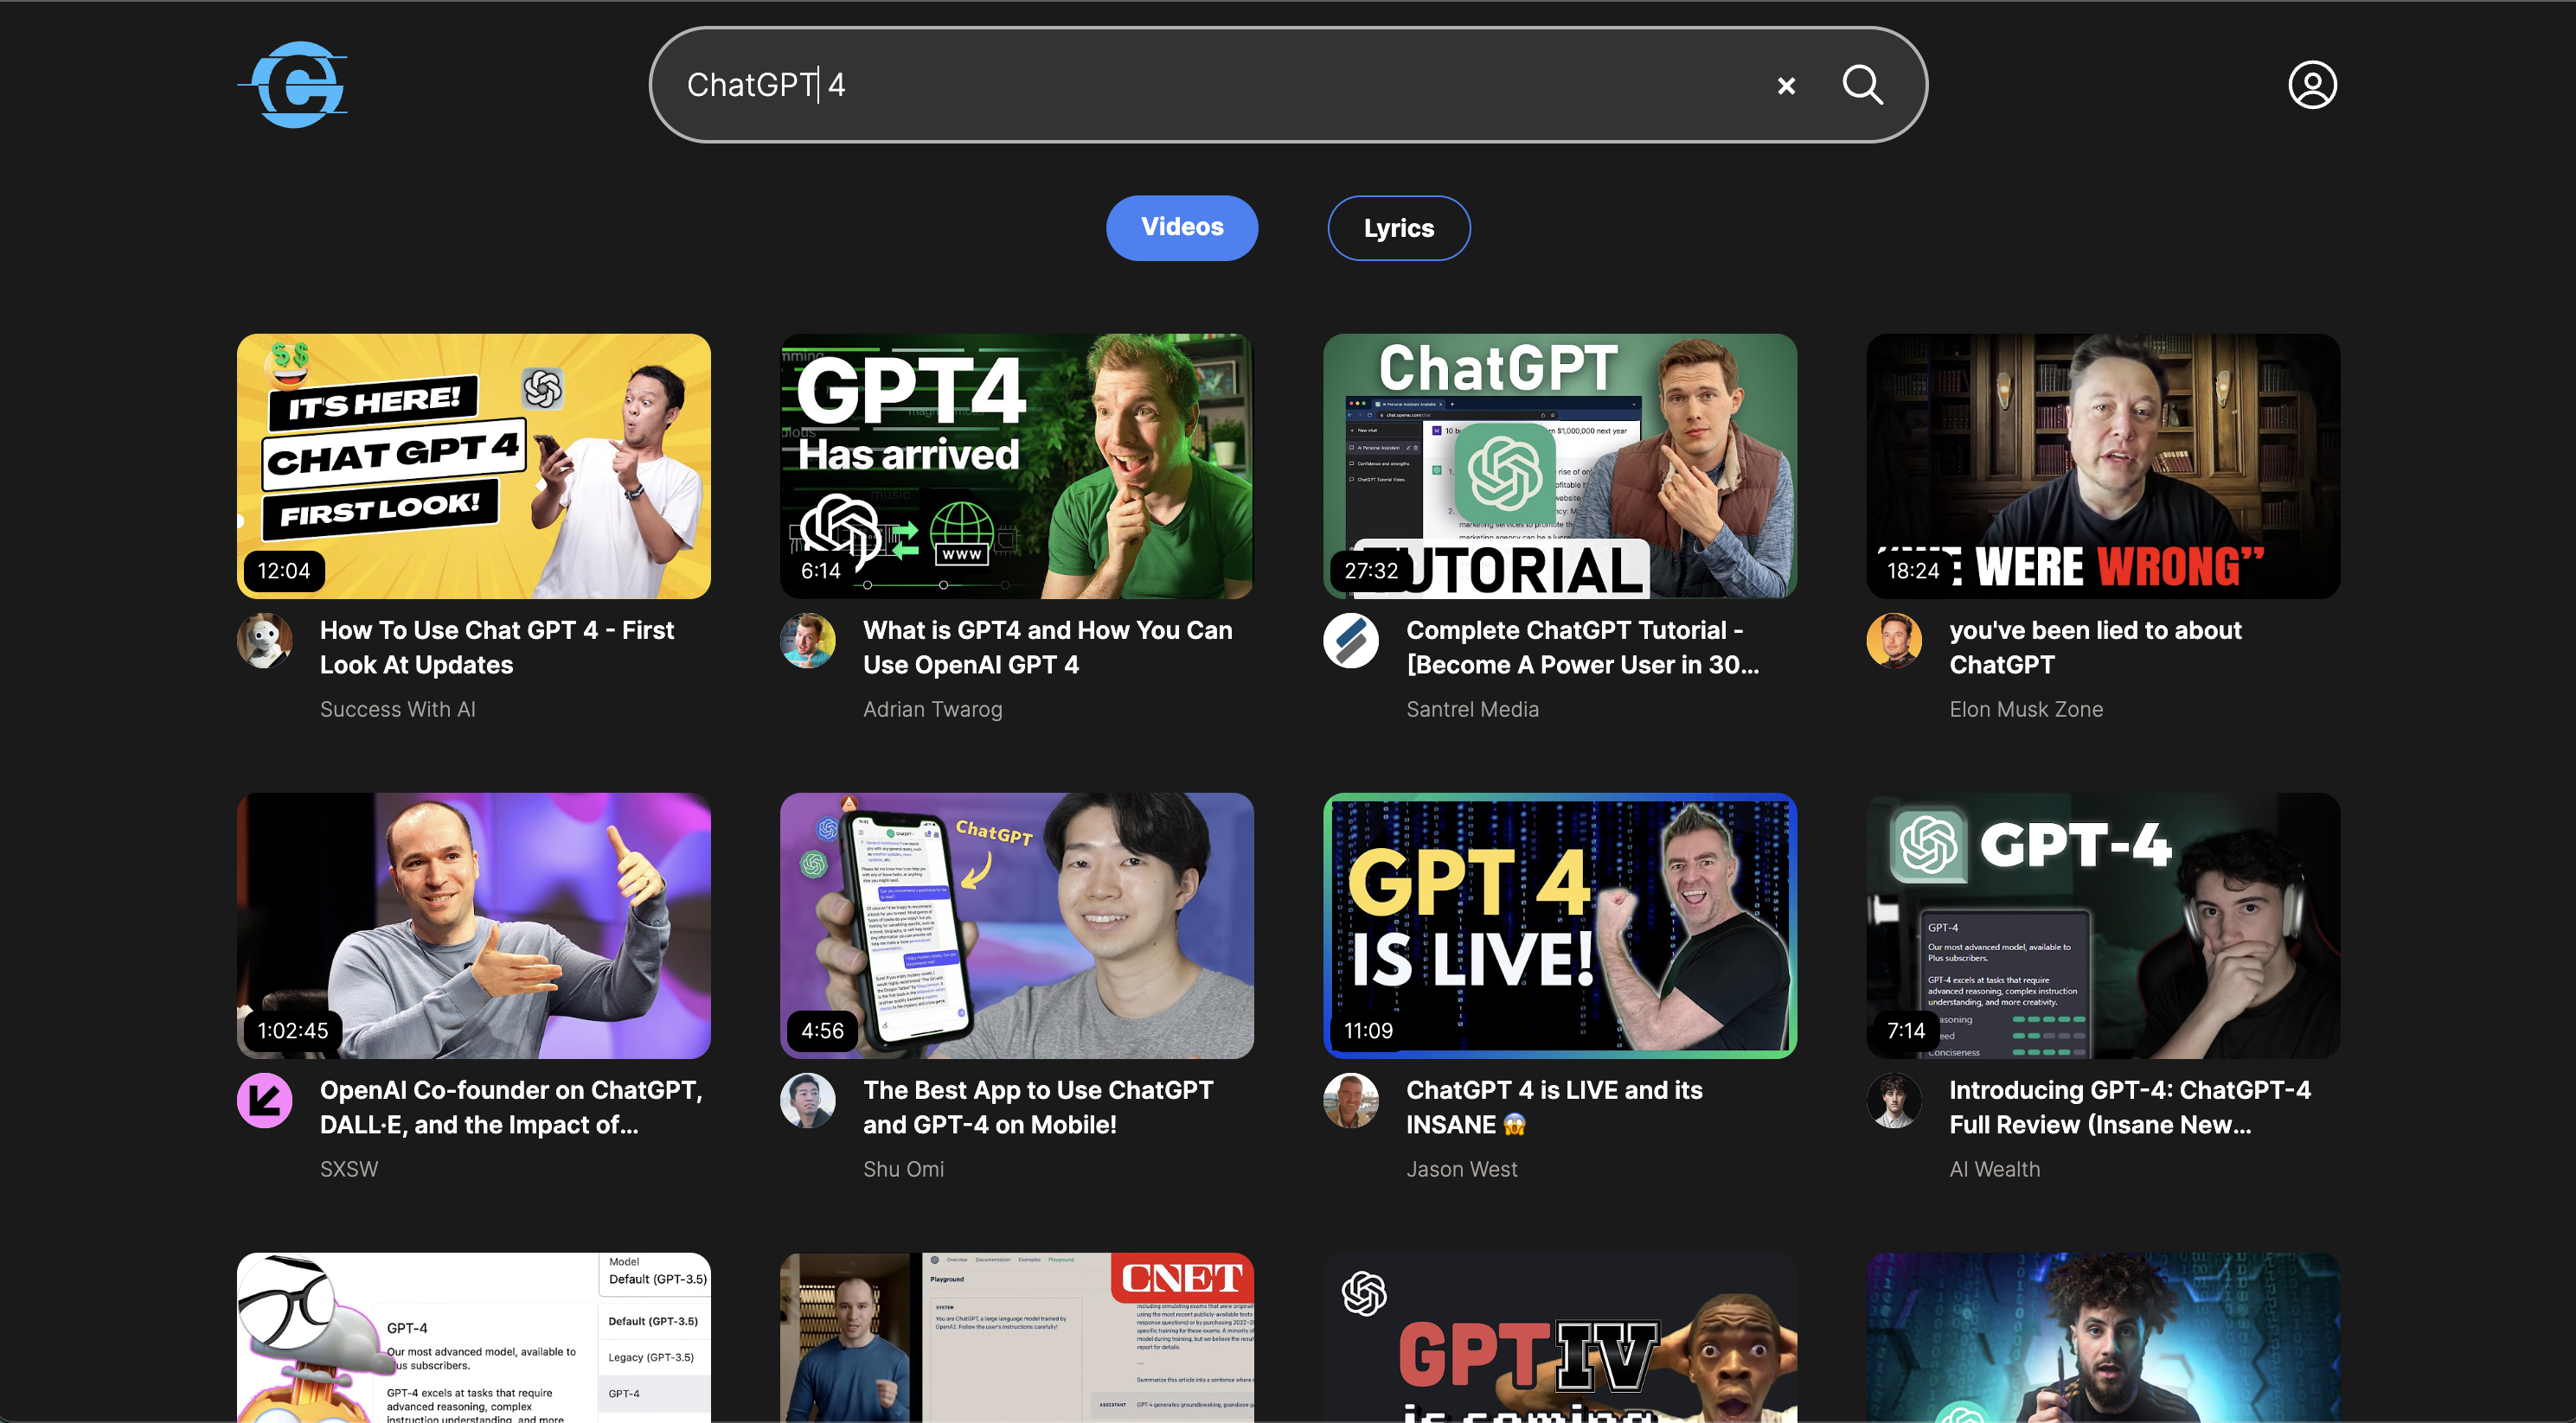
Task: Play the GPT4 Has arrived thumbnail
Action: [x=1016, y=467]
